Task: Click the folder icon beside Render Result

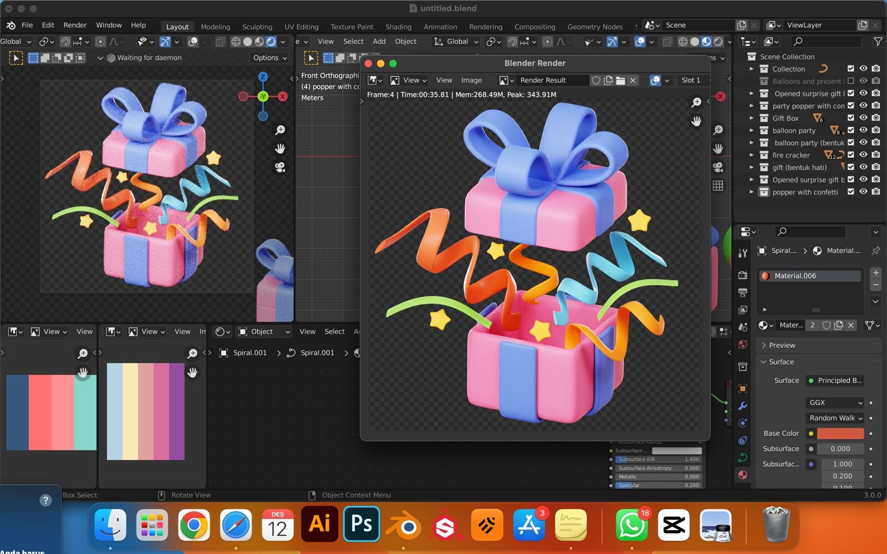Action: coord(621,80)
